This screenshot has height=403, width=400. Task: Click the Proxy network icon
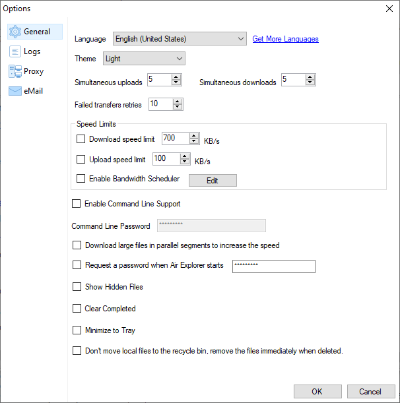tap(15, 71)
